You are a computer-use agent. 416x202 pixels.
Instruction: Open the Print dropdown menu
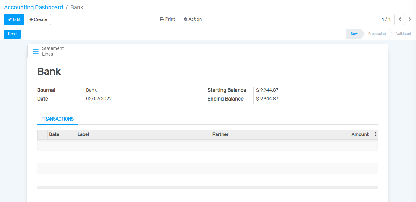(167, 19)
